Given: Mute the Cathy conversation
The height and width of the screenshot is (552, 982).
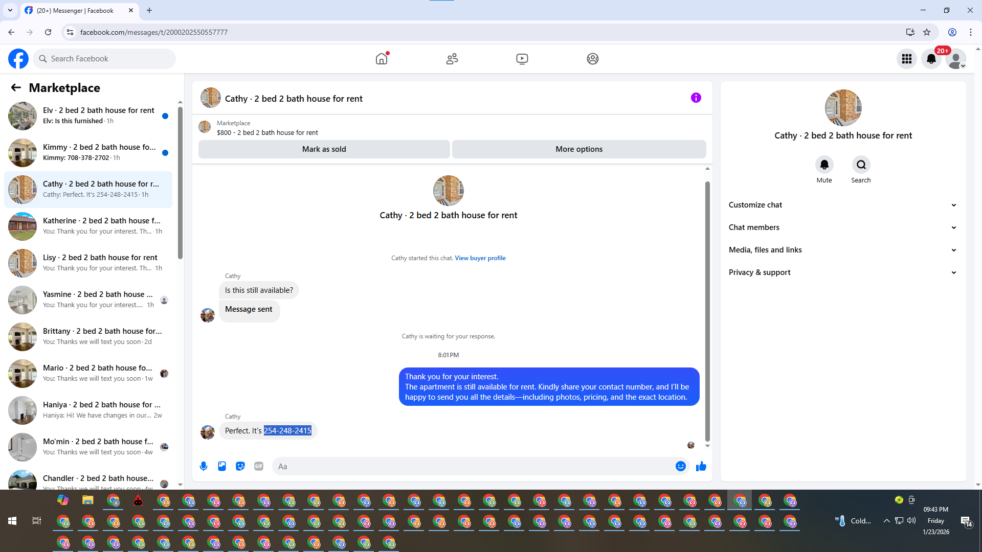Looking at the screenshot, I should tap(824, 165).
